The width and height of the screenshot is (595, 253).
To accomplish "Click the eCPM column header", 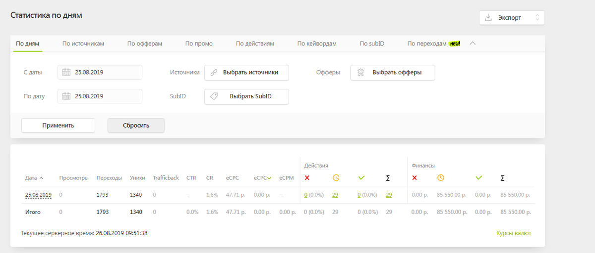I will (287, 178).
